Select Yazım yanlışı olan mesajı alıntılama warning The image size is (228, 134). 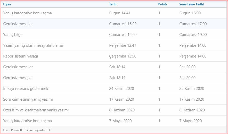33,45
